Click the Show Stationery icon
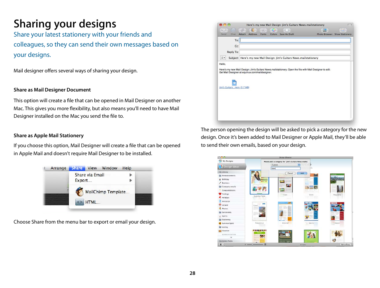 [x=343, y=30]
